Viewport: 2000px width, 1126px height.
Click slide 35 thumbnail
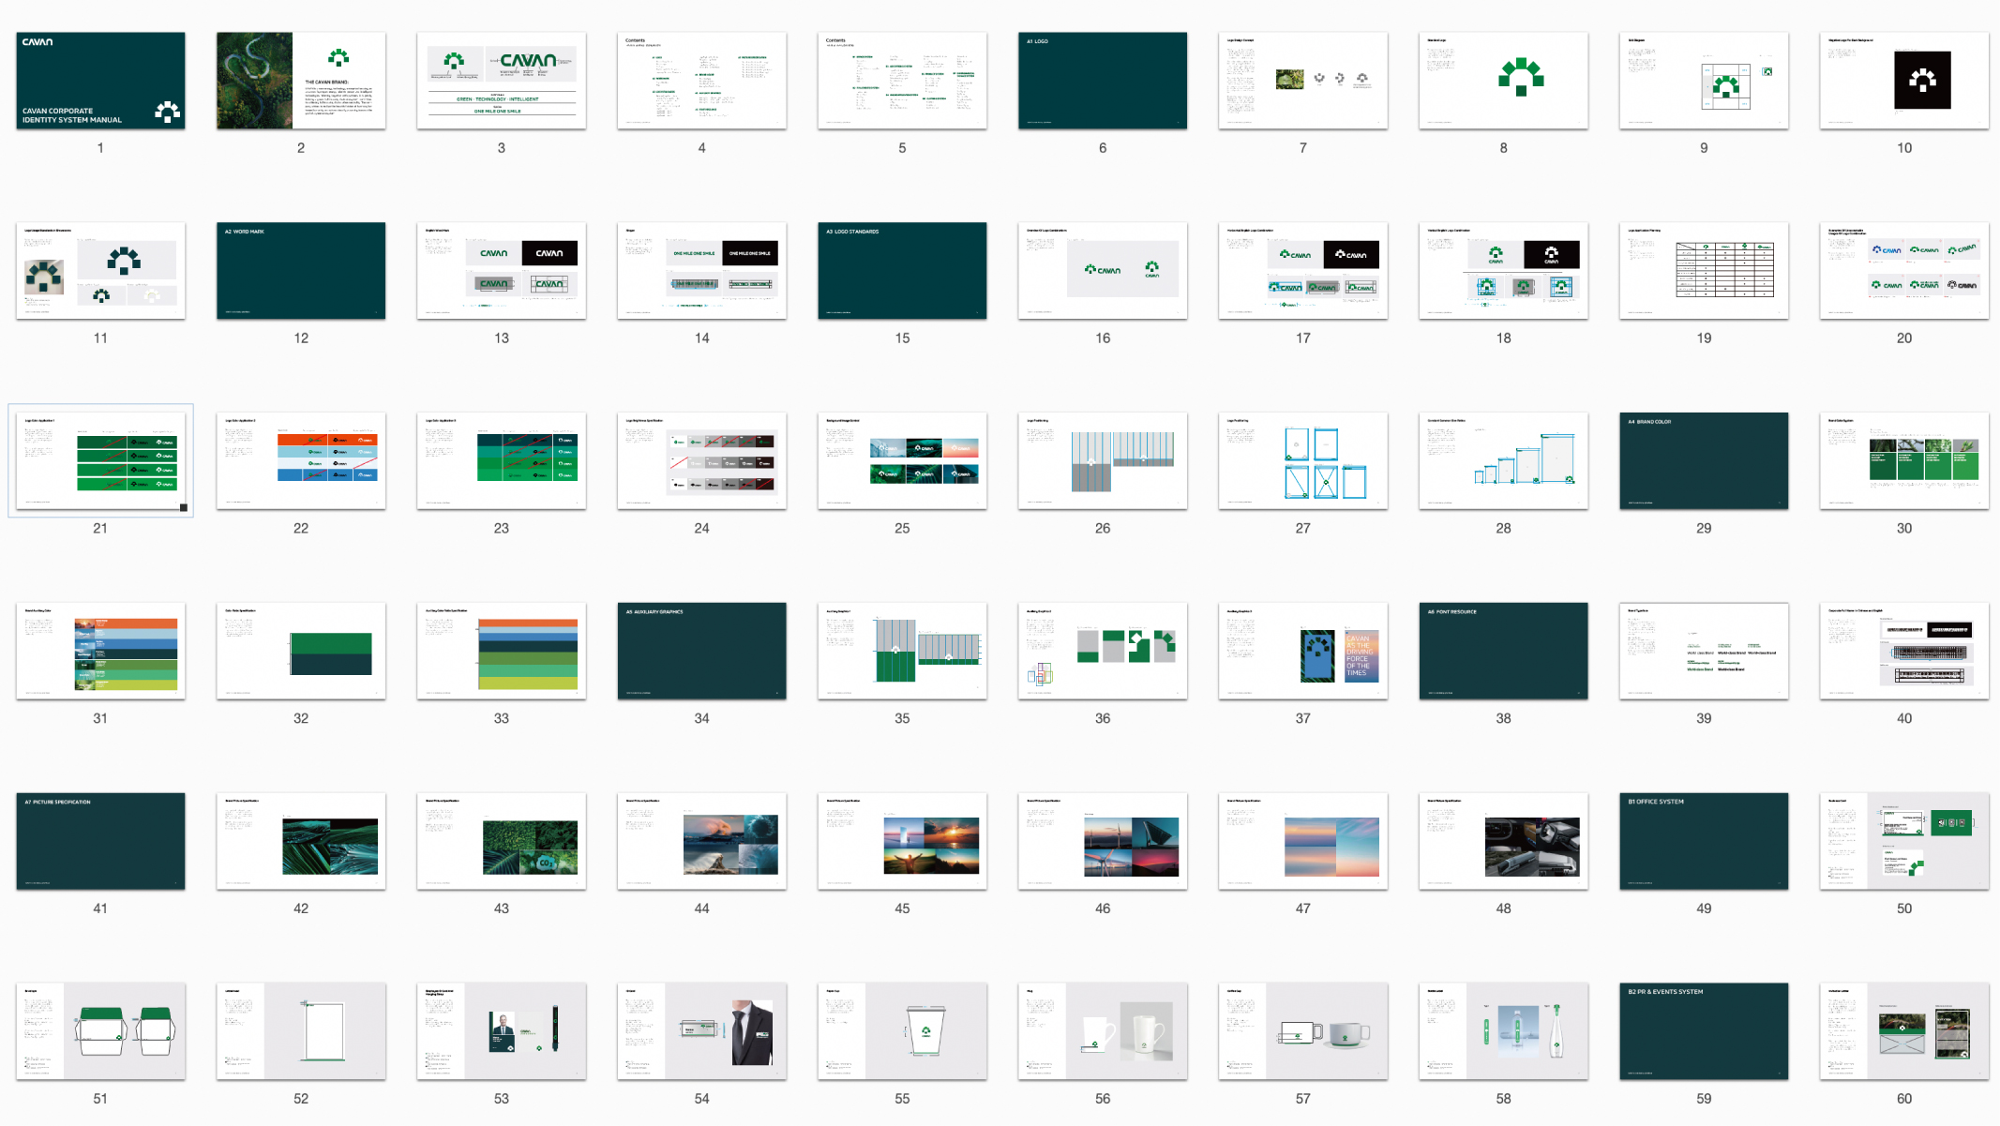click(902, 652)
